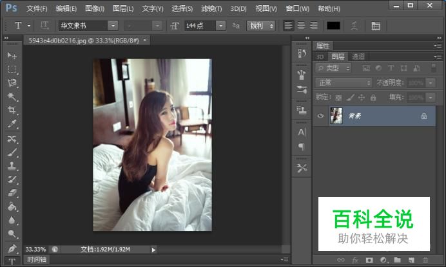Select the Brush tool
This screenshot has width=446, height=267.
[x=12, y=152]
